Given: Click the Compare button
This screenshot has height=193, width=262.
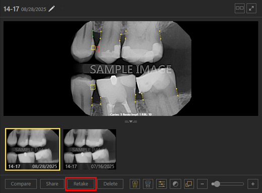Looking at the screenshot, I should pyautogui.click(x=21, y=184).
